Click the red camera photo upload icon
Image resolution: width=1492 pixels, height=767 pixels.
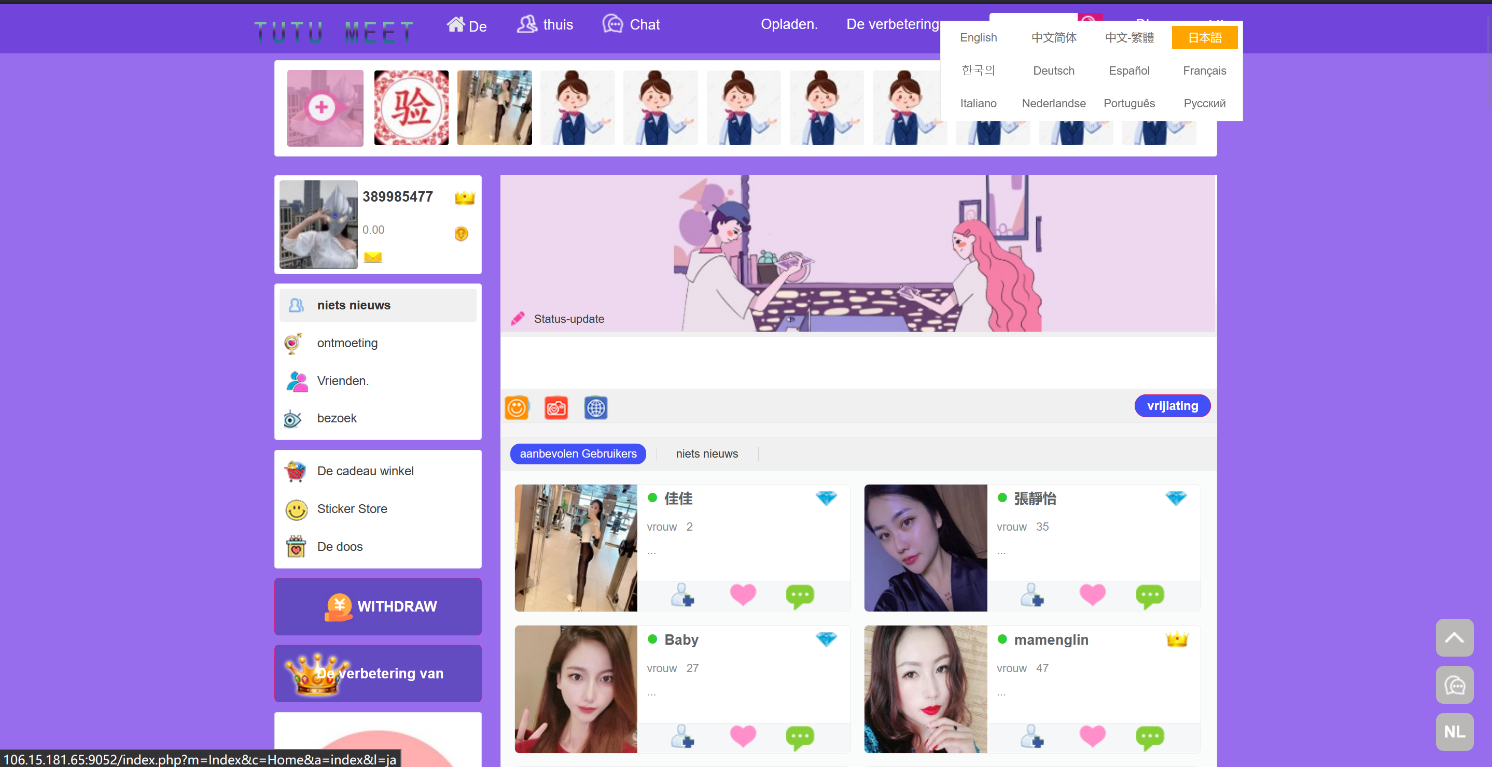556,408
